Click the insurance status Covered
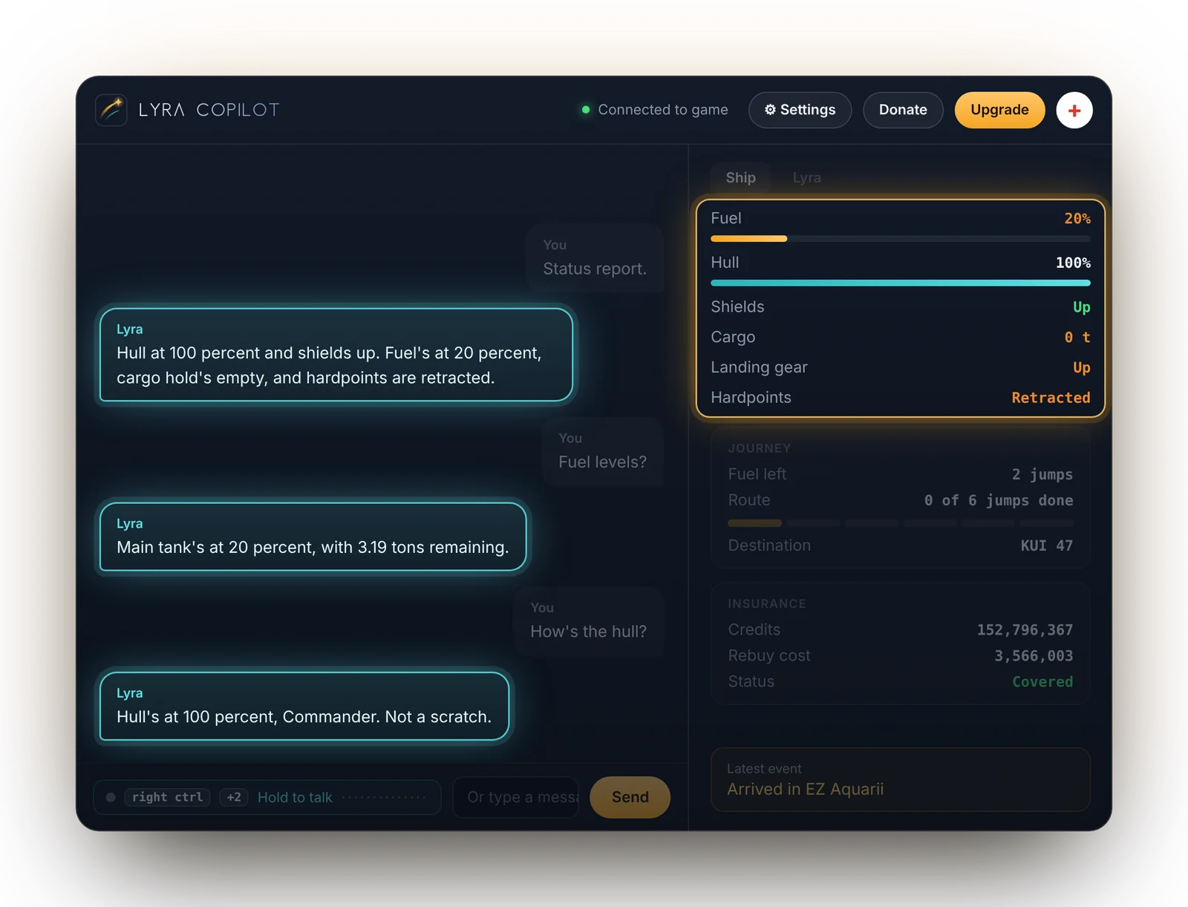 click(1042, 682)
